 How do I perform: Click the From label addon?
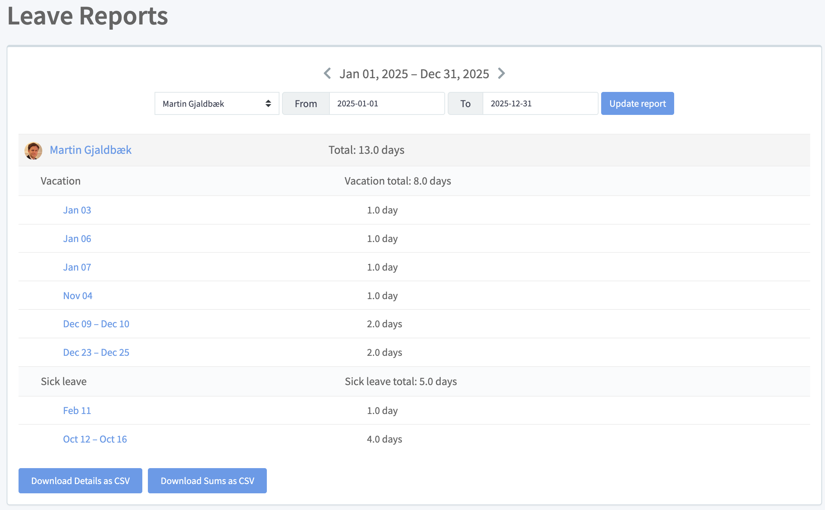[x=306, y=104]
